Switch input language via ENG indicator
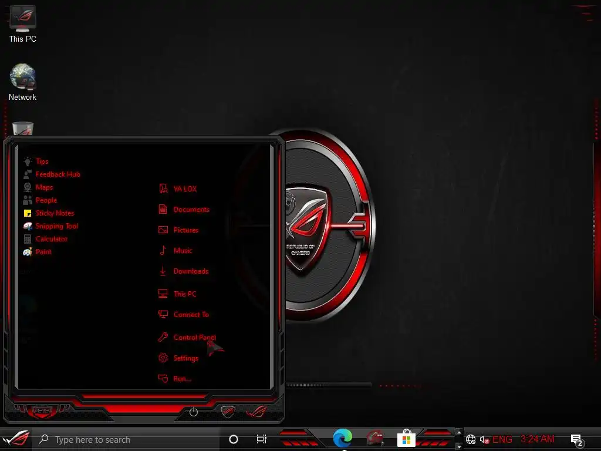The height and width of the screenshot is (451, 601). tap(502, 439)
